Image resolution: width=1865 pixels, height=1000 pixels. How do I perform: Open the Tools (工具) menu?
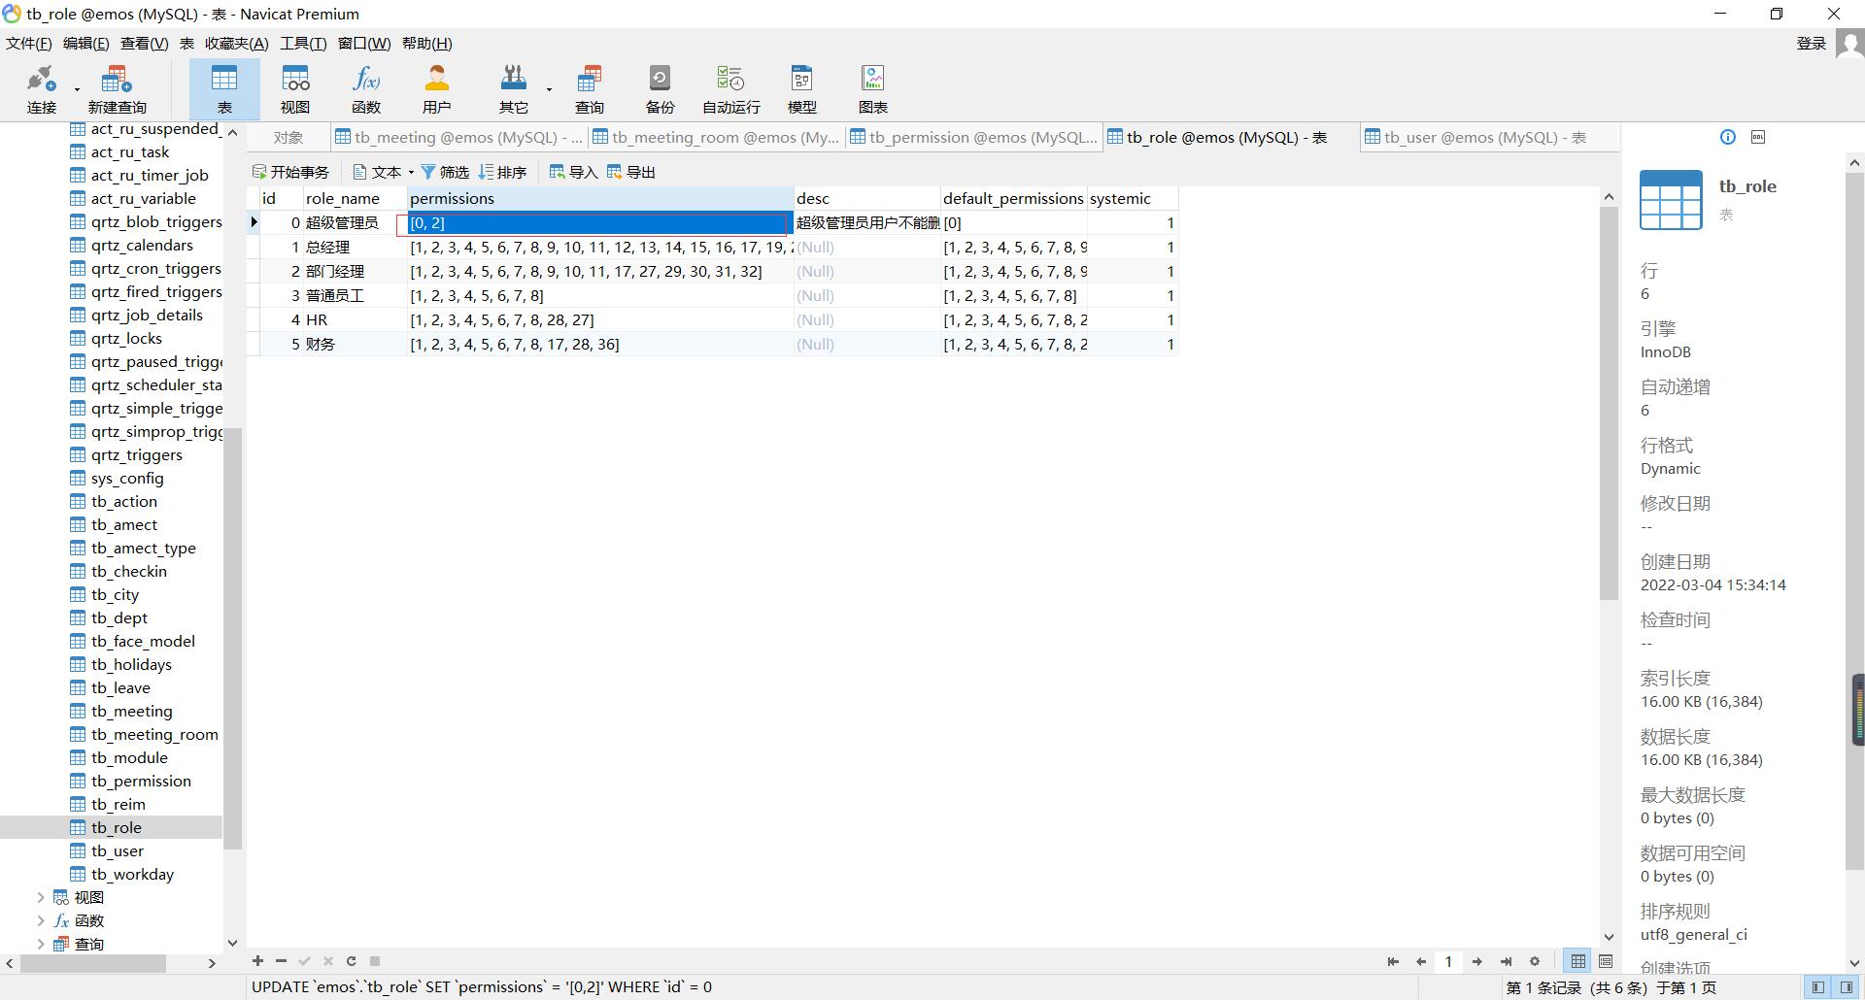click(x=303, y=44)
